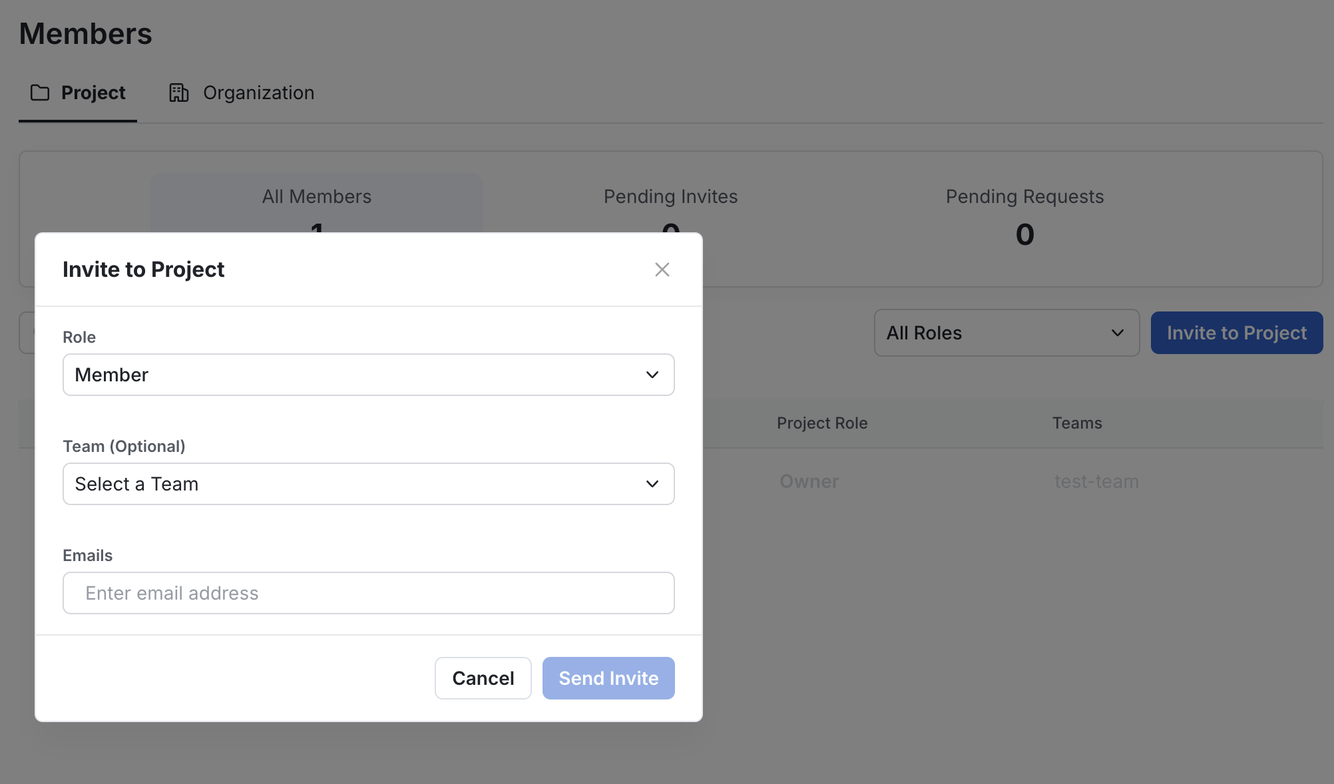The height and width of the screenshot is (784, 1334).
Task: Switch to the Project tab
Action: pyautogui.click(x=93, y=93)
